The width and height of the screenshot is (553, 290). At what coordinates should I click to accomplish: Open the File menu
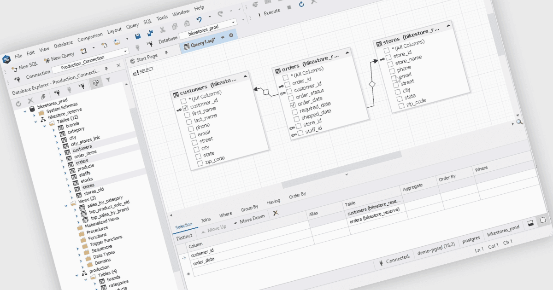point(18,56)
